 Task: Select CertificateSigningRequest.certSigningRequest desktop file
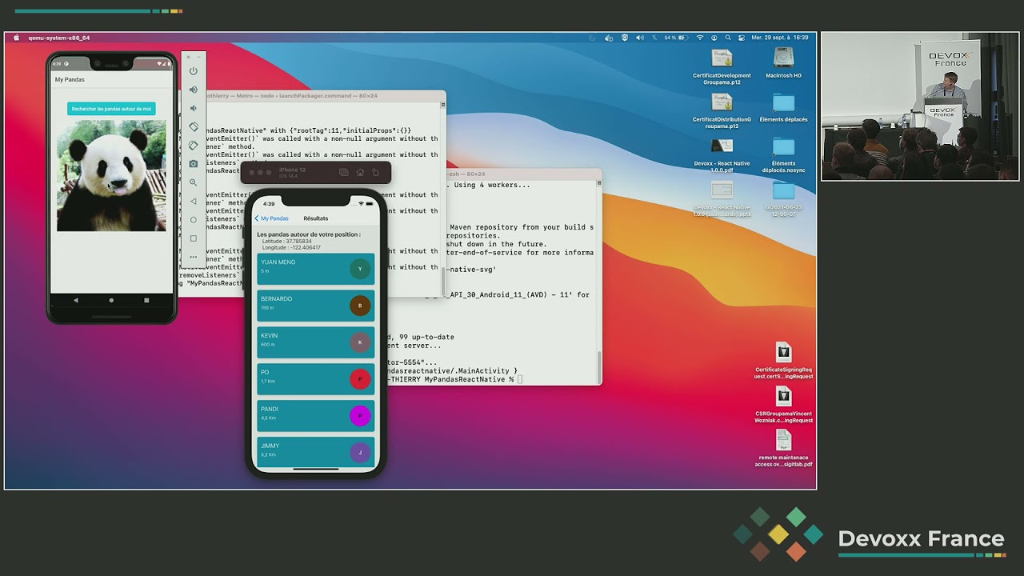(x=783, y=362)
